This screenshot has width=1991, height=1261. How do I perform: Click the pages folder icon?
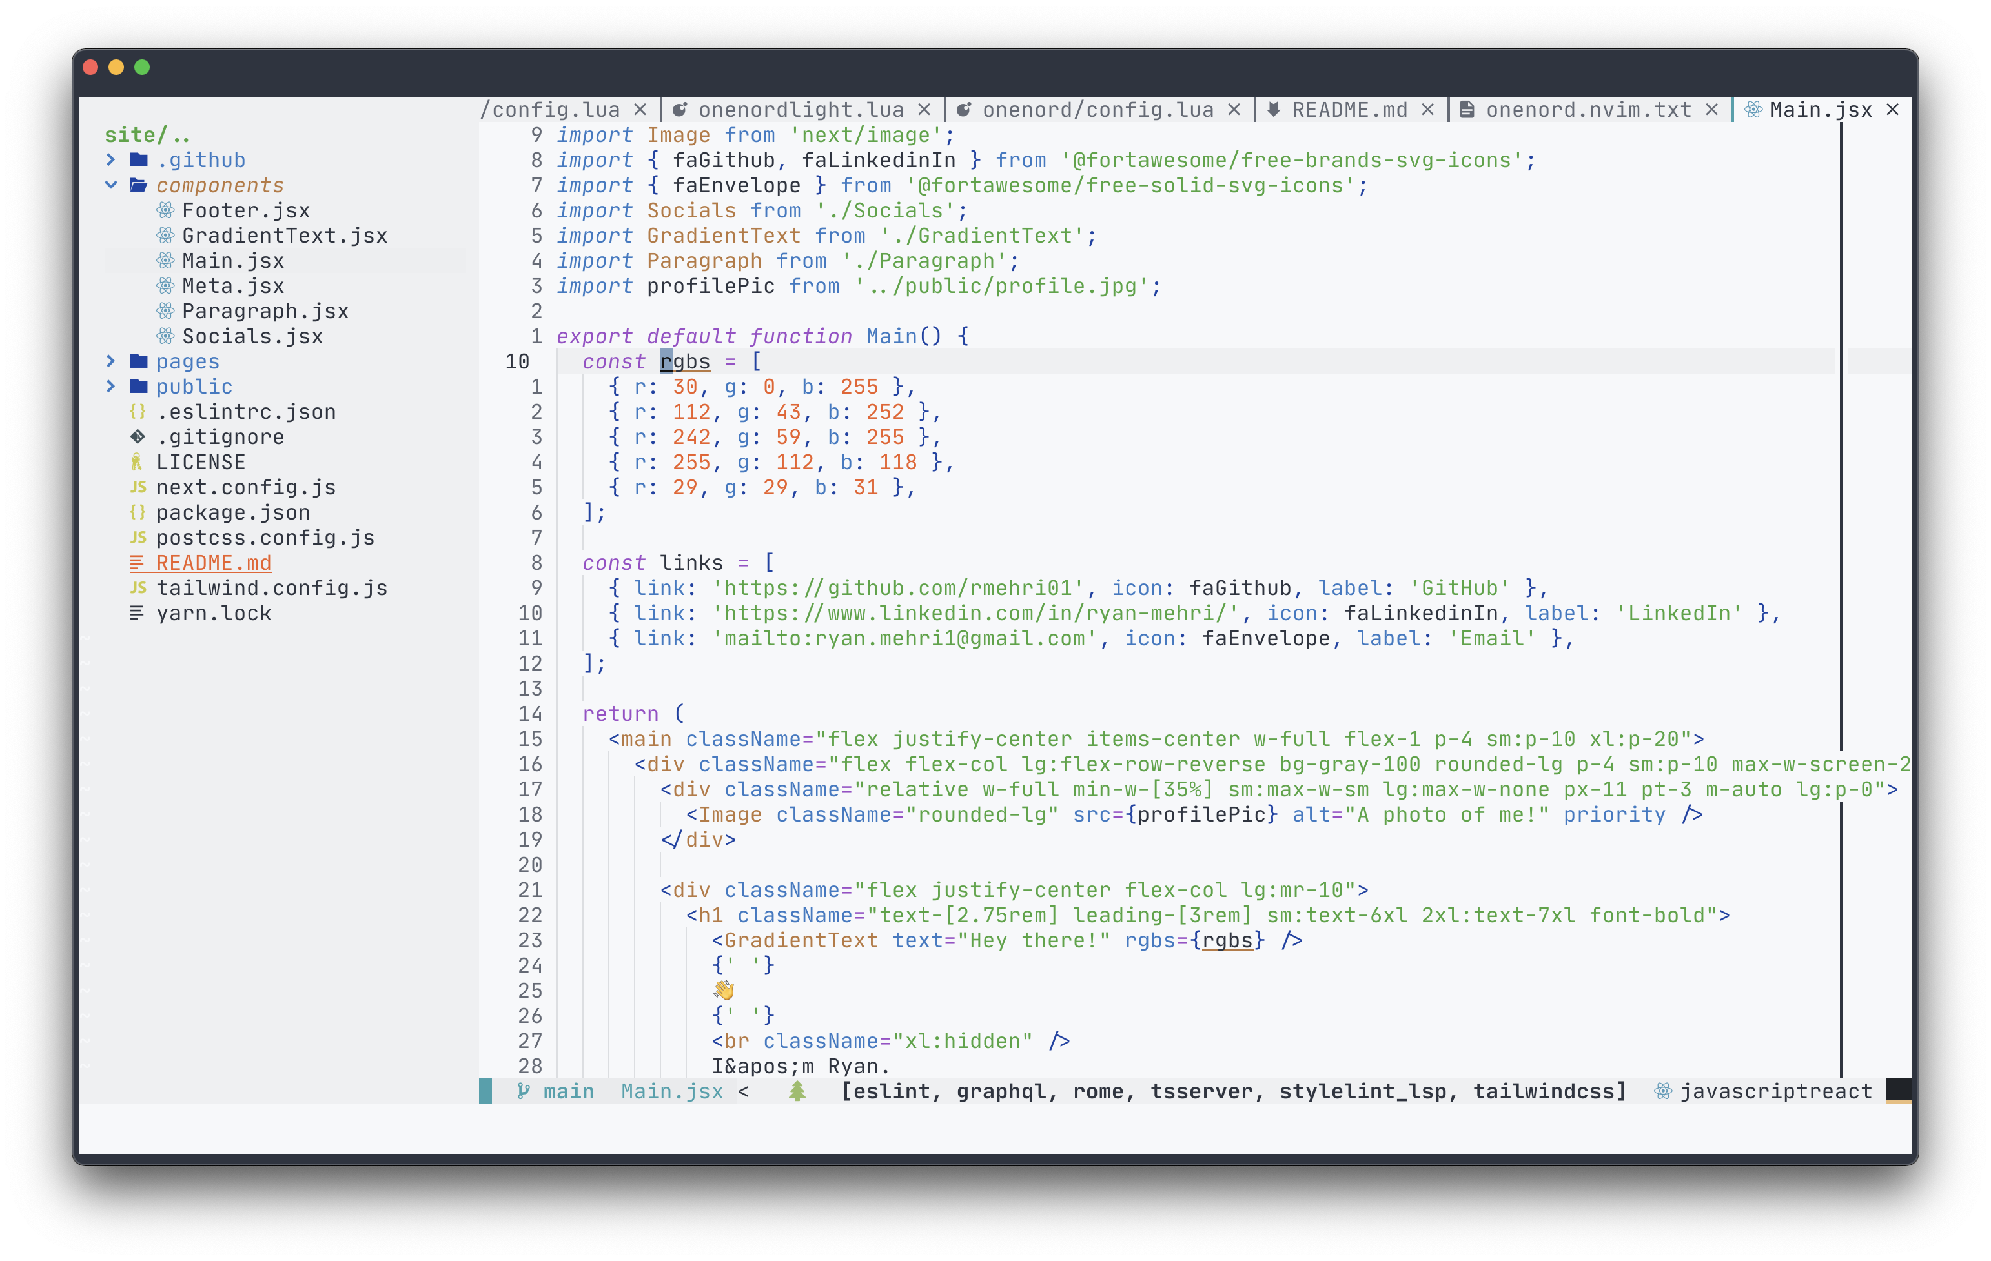[139, 361]
